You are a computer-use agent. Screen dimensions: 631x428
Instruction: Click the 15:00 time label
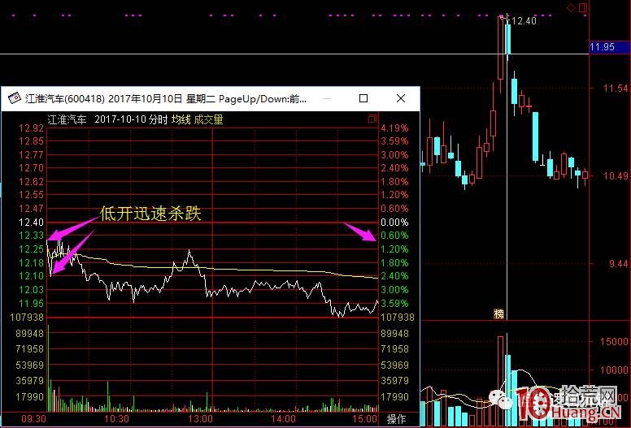coord(365,419)
